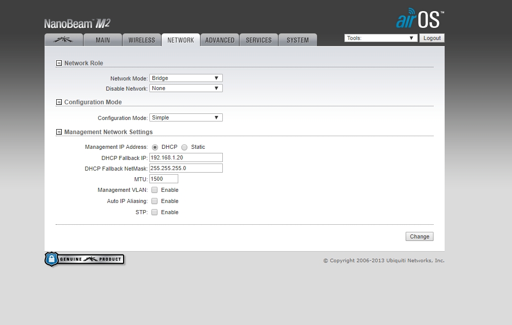The image size is (512, 325).
Task: Click the DHCP Fallback NetMask field
Action: (186, 169)
